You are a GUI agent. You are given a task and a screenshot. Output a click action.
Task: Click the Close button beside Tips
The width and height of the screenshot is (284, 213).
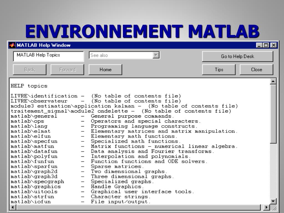click(x=257, y=70)
